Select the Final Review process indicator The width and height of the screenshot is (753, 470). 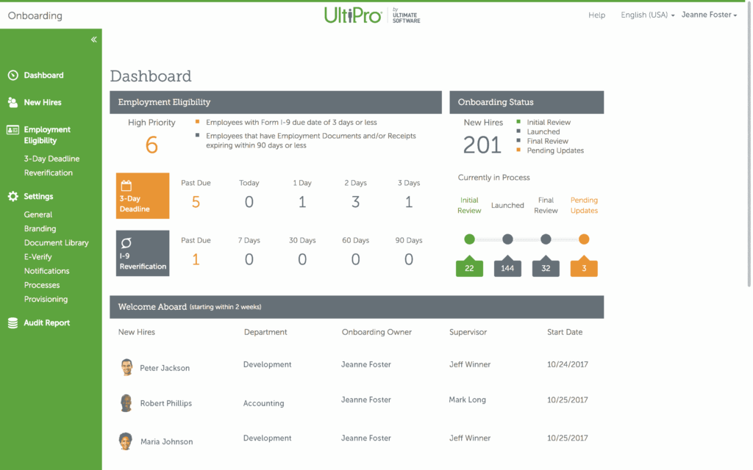[x=546, y=239]
